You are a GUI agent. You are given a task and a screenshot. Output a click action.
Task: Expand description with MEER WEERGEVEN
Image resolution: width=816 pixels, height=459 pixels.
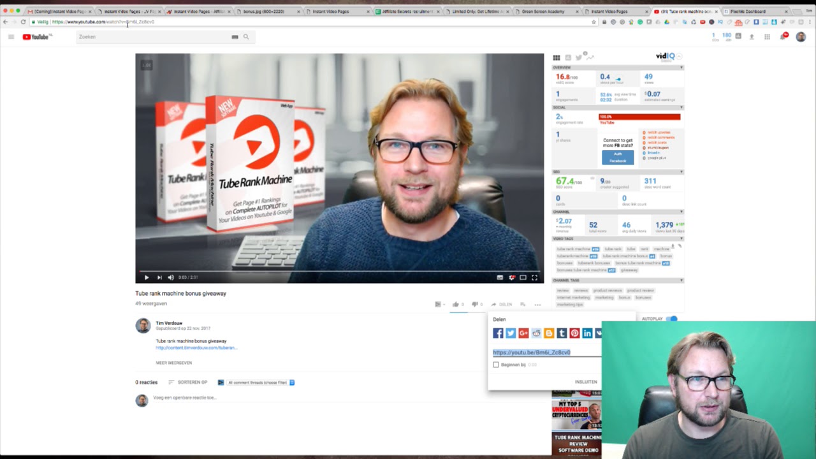[174, 363]
